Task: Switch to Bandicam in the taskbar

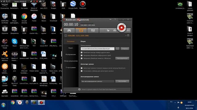Action: 42,103
